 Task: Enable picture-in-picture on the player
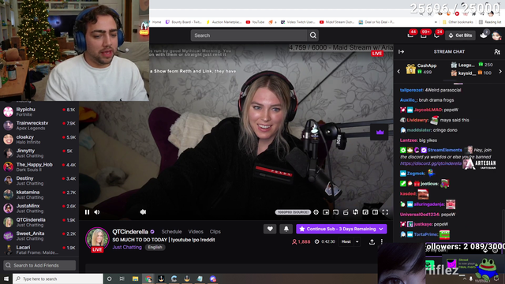(x=326, y=212)
